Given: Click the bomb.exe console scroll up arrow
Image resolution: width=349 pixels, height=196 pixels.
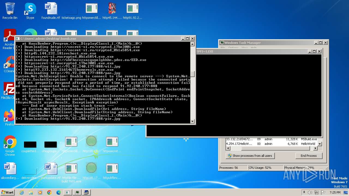Looking at the screenshot, I should tap(192, 44).
